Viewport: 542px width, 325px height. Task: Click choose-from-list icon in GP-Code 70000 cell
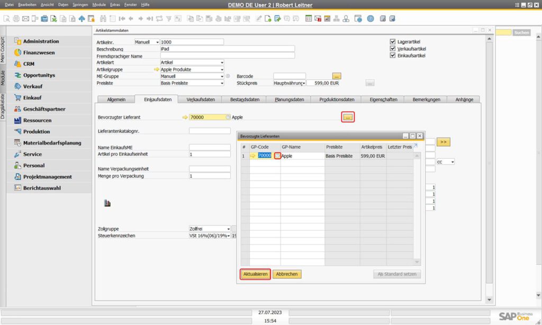277,156
